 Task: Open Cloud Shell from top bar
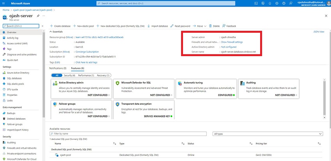[x=256, y=3]
